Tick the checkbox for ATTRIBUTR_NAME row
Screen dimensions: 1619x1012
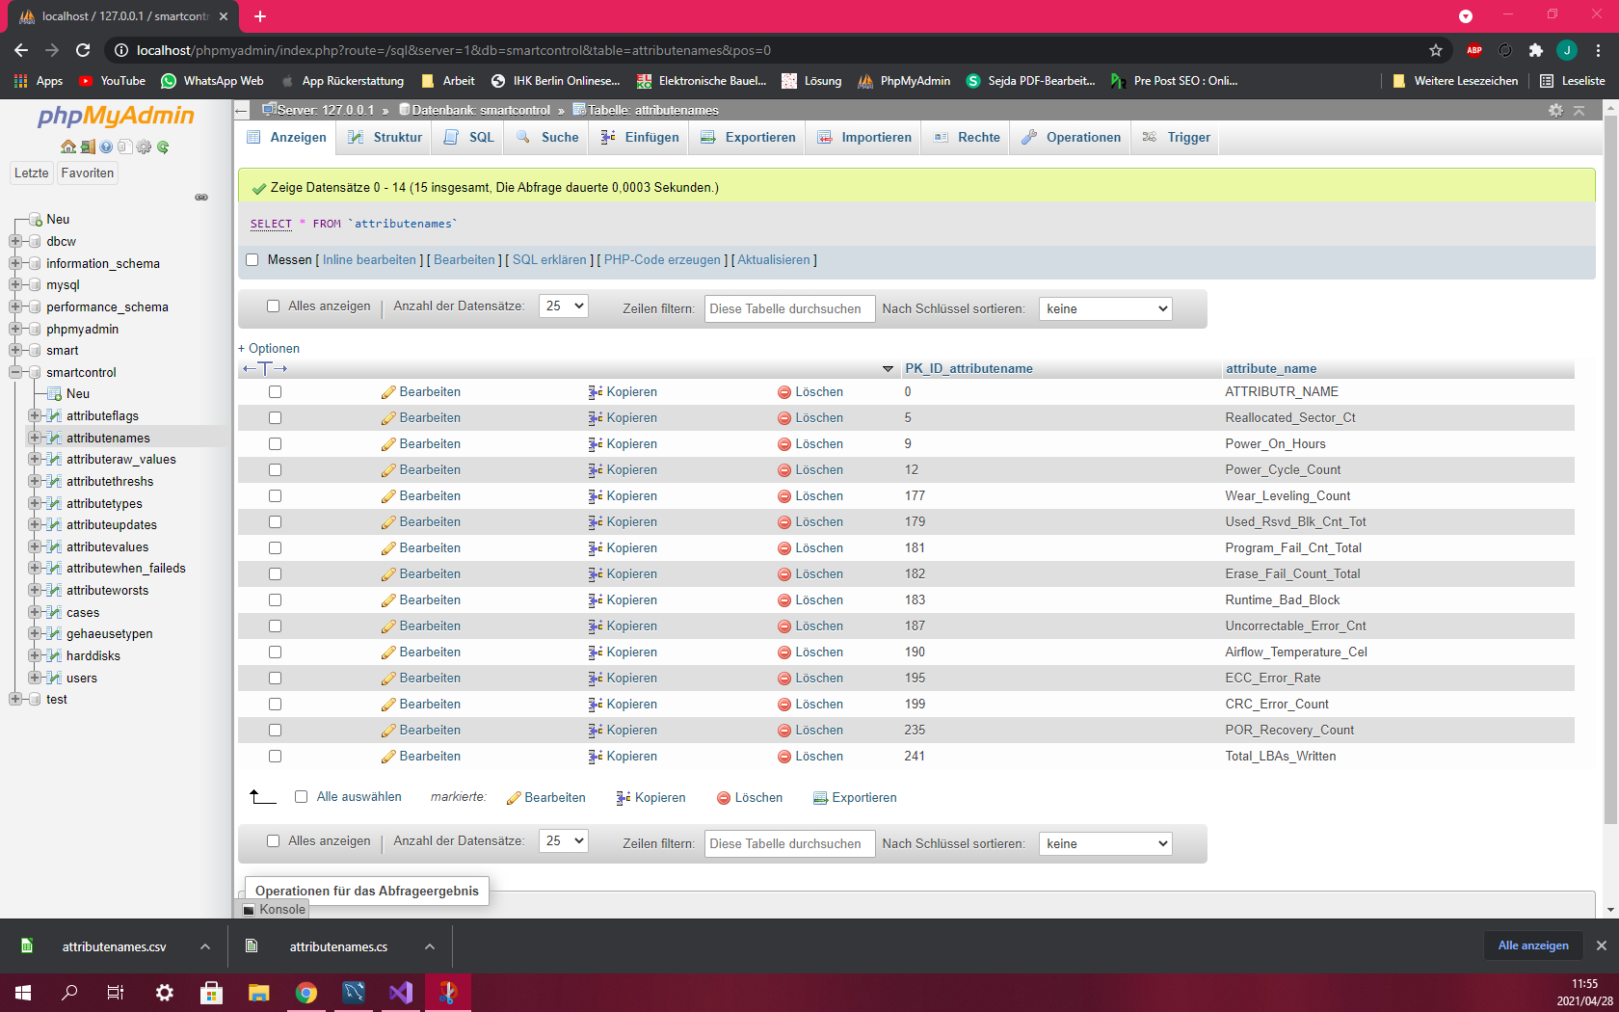click(x=275, y=392)
